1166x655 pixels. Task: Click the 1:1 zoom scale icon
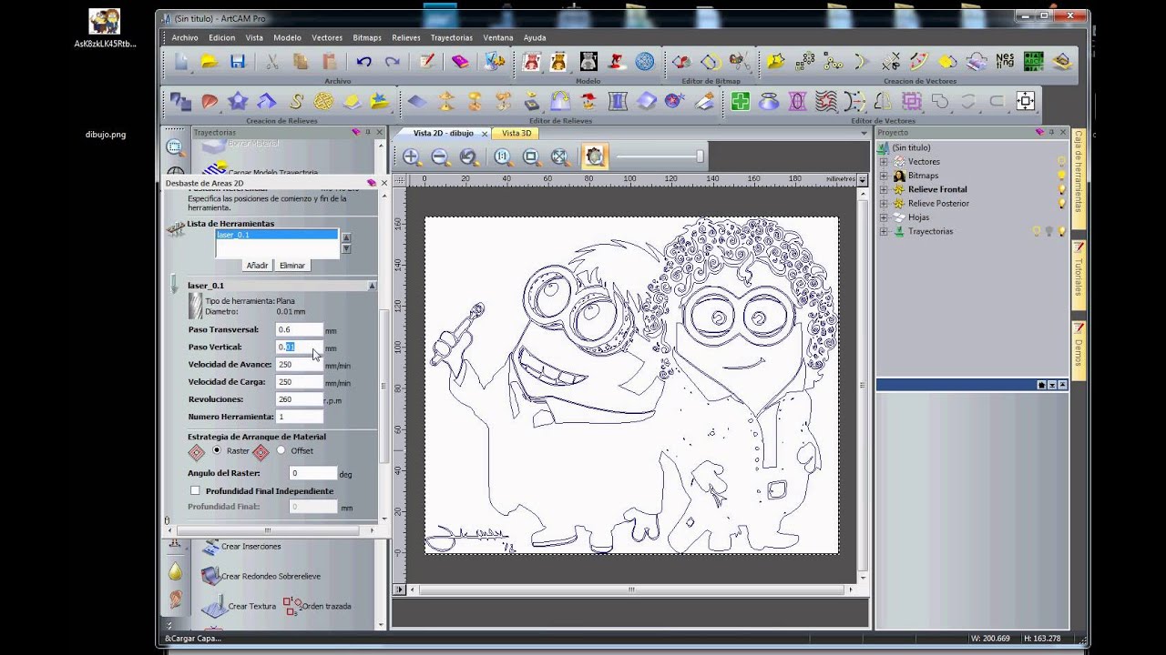(x=502, y=156)
